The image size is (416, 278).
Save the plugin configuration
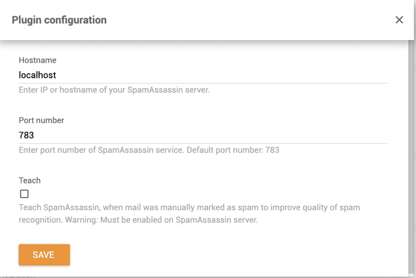pyautogui.click(x=44, y=254)
